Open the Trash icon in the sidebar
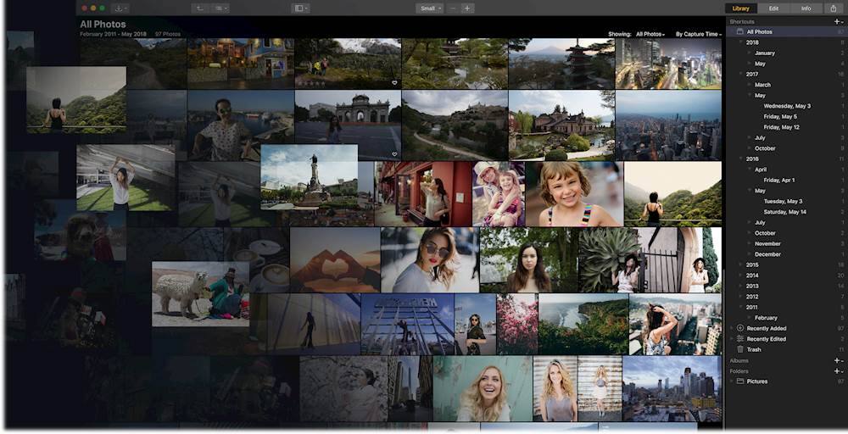Screen dimensions: 848x434 click(740, 349)
